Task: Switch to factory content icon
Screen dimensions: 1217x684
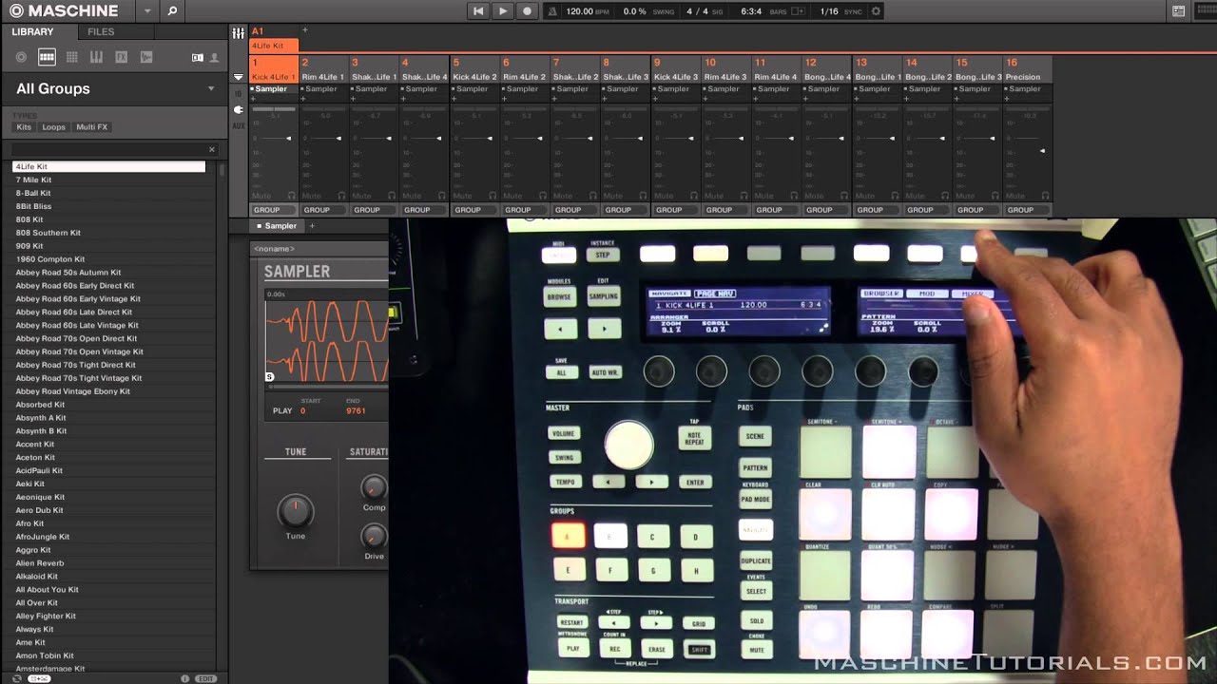Action: click(197, 58)
